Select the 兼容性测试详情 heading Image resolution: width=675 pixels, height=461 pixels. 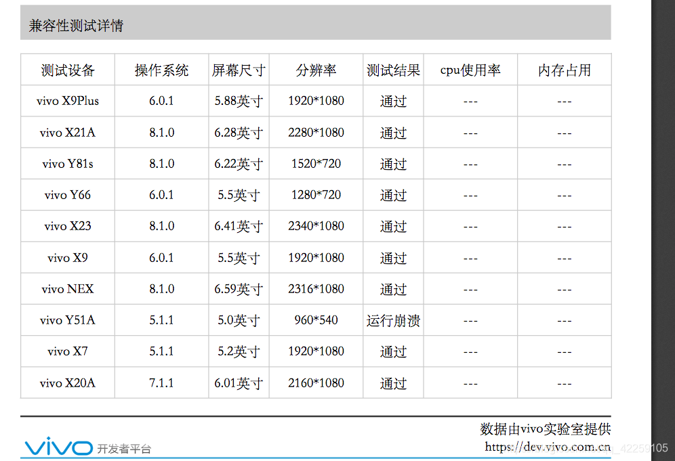pyautogui.click(x=76, y=26)
